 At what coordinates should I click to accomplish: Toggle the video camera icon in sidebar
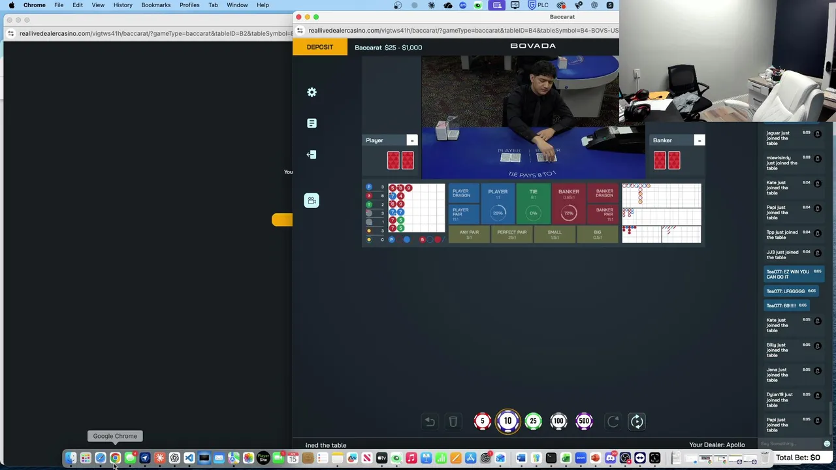point(312,200)
